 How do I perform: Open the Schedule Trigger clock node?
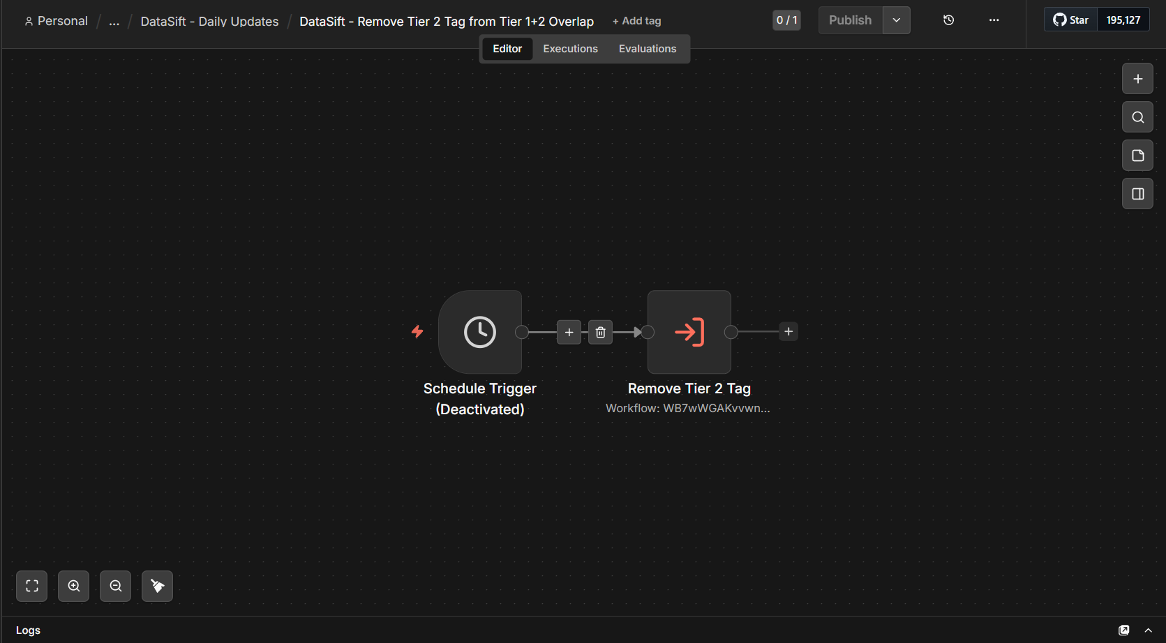coord(480,332)
